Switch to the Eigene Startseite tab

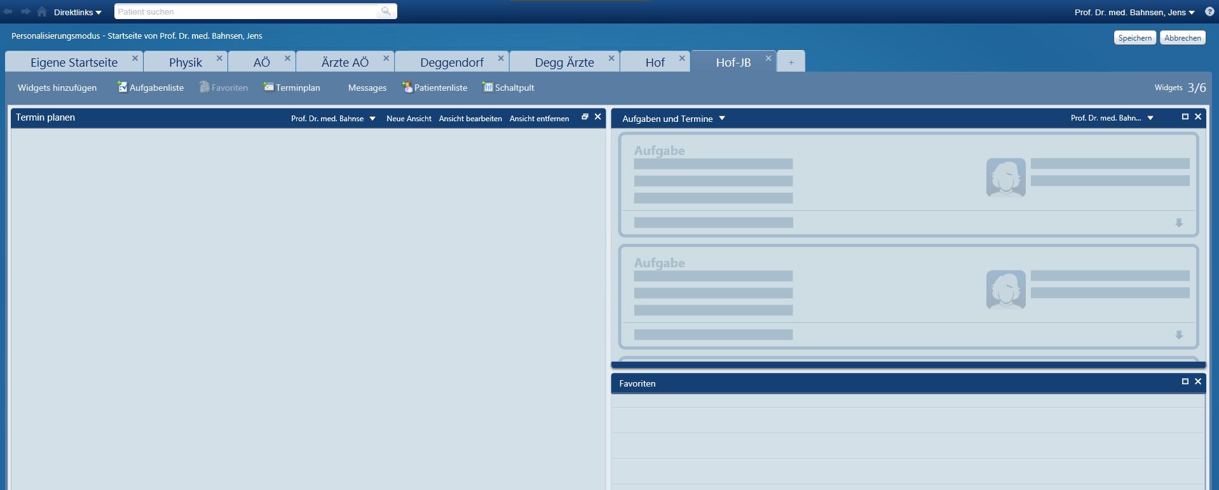[74, 62]
